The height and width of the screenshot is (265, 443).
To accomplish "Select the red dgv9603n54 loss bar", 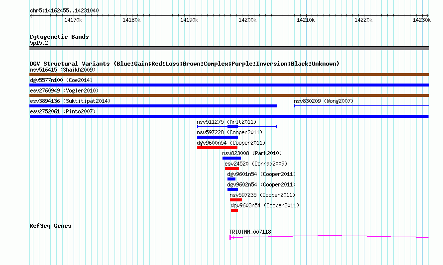I will point(234,210).
